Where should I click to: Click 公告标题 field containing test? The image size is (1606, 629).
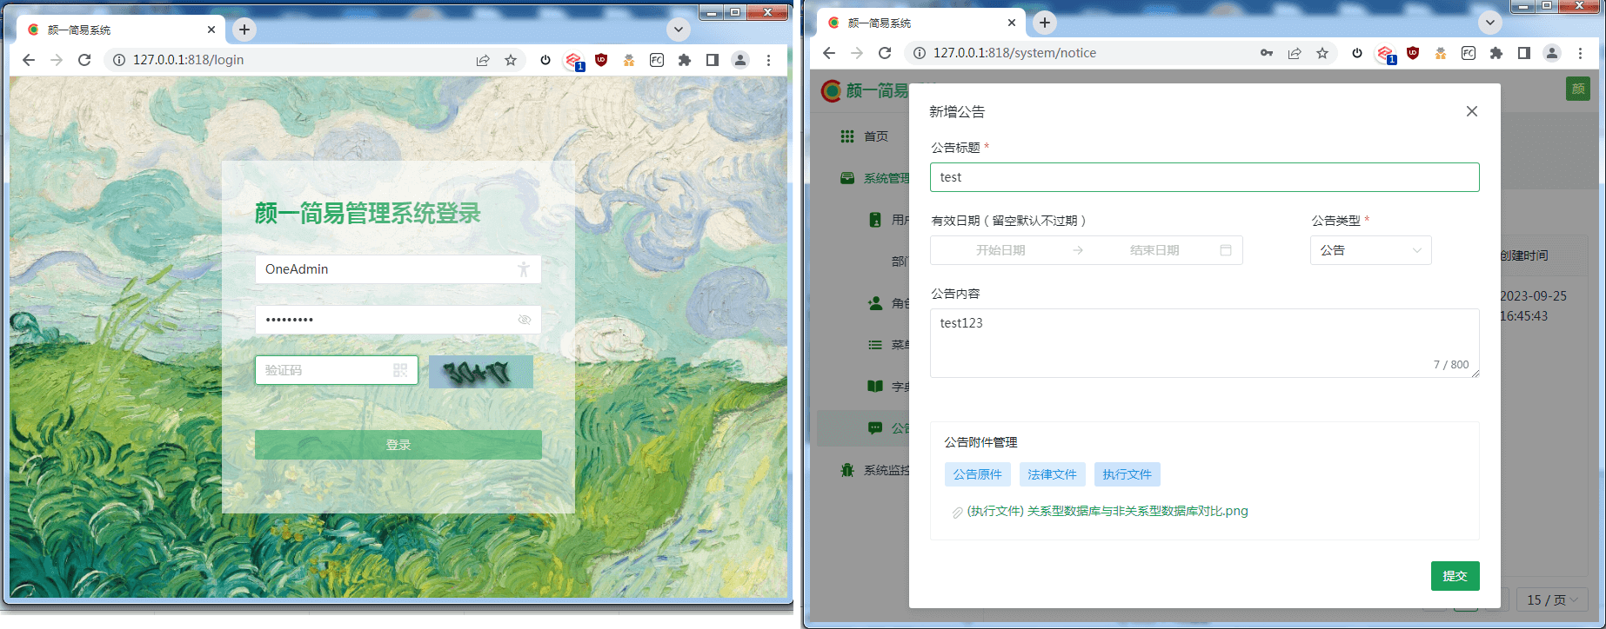[1205, 177]
